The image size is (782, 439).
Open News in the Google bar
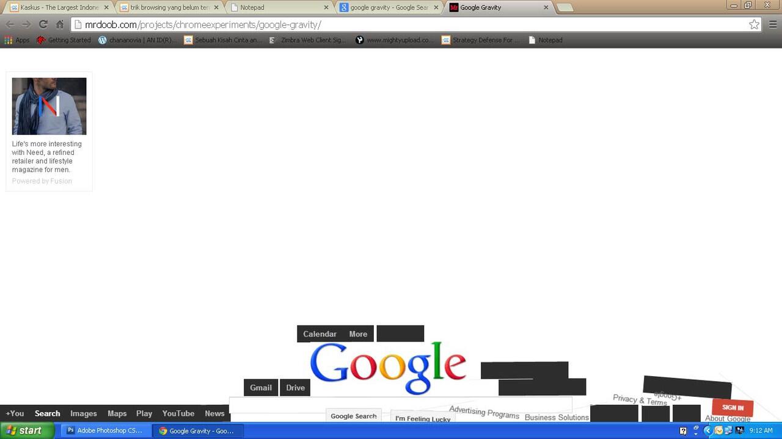pyautogui.click(x=214, y=413)
